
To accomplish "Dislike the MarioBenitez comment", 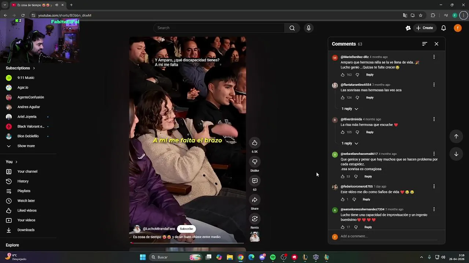I will [x=357, y=75].
